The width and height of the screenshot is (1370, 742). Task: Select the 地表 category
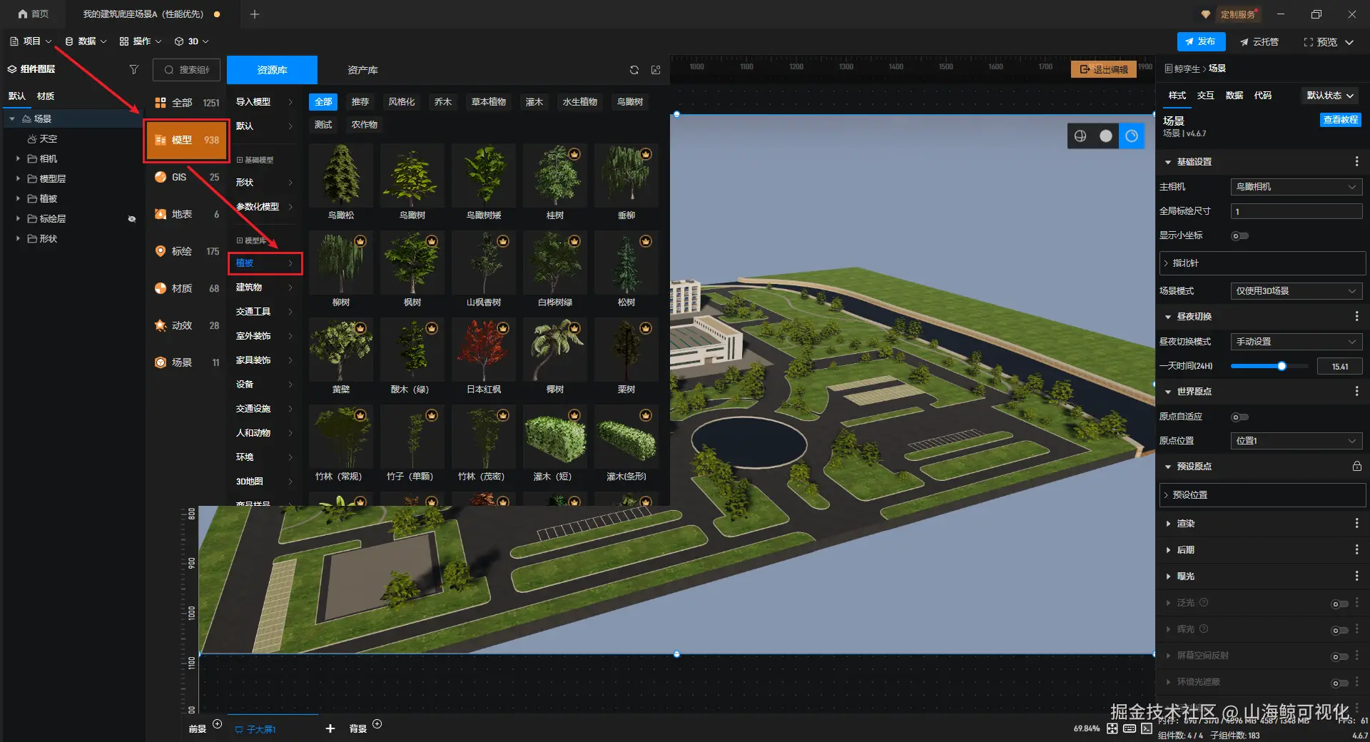pyautogui.click(x=187, y=214)
